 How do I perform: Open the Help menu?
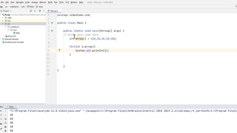coord(81,2)
